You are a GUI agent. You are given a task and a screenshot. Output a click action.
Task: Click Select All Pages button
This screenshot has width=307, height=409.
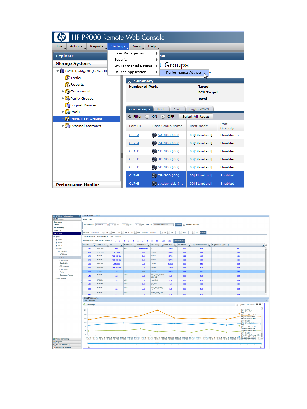(196, 117)
